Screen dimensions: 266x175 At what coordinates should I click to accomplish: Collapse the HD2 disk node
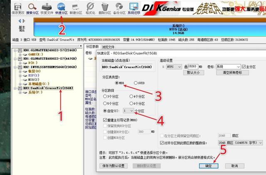coord(15,67)
